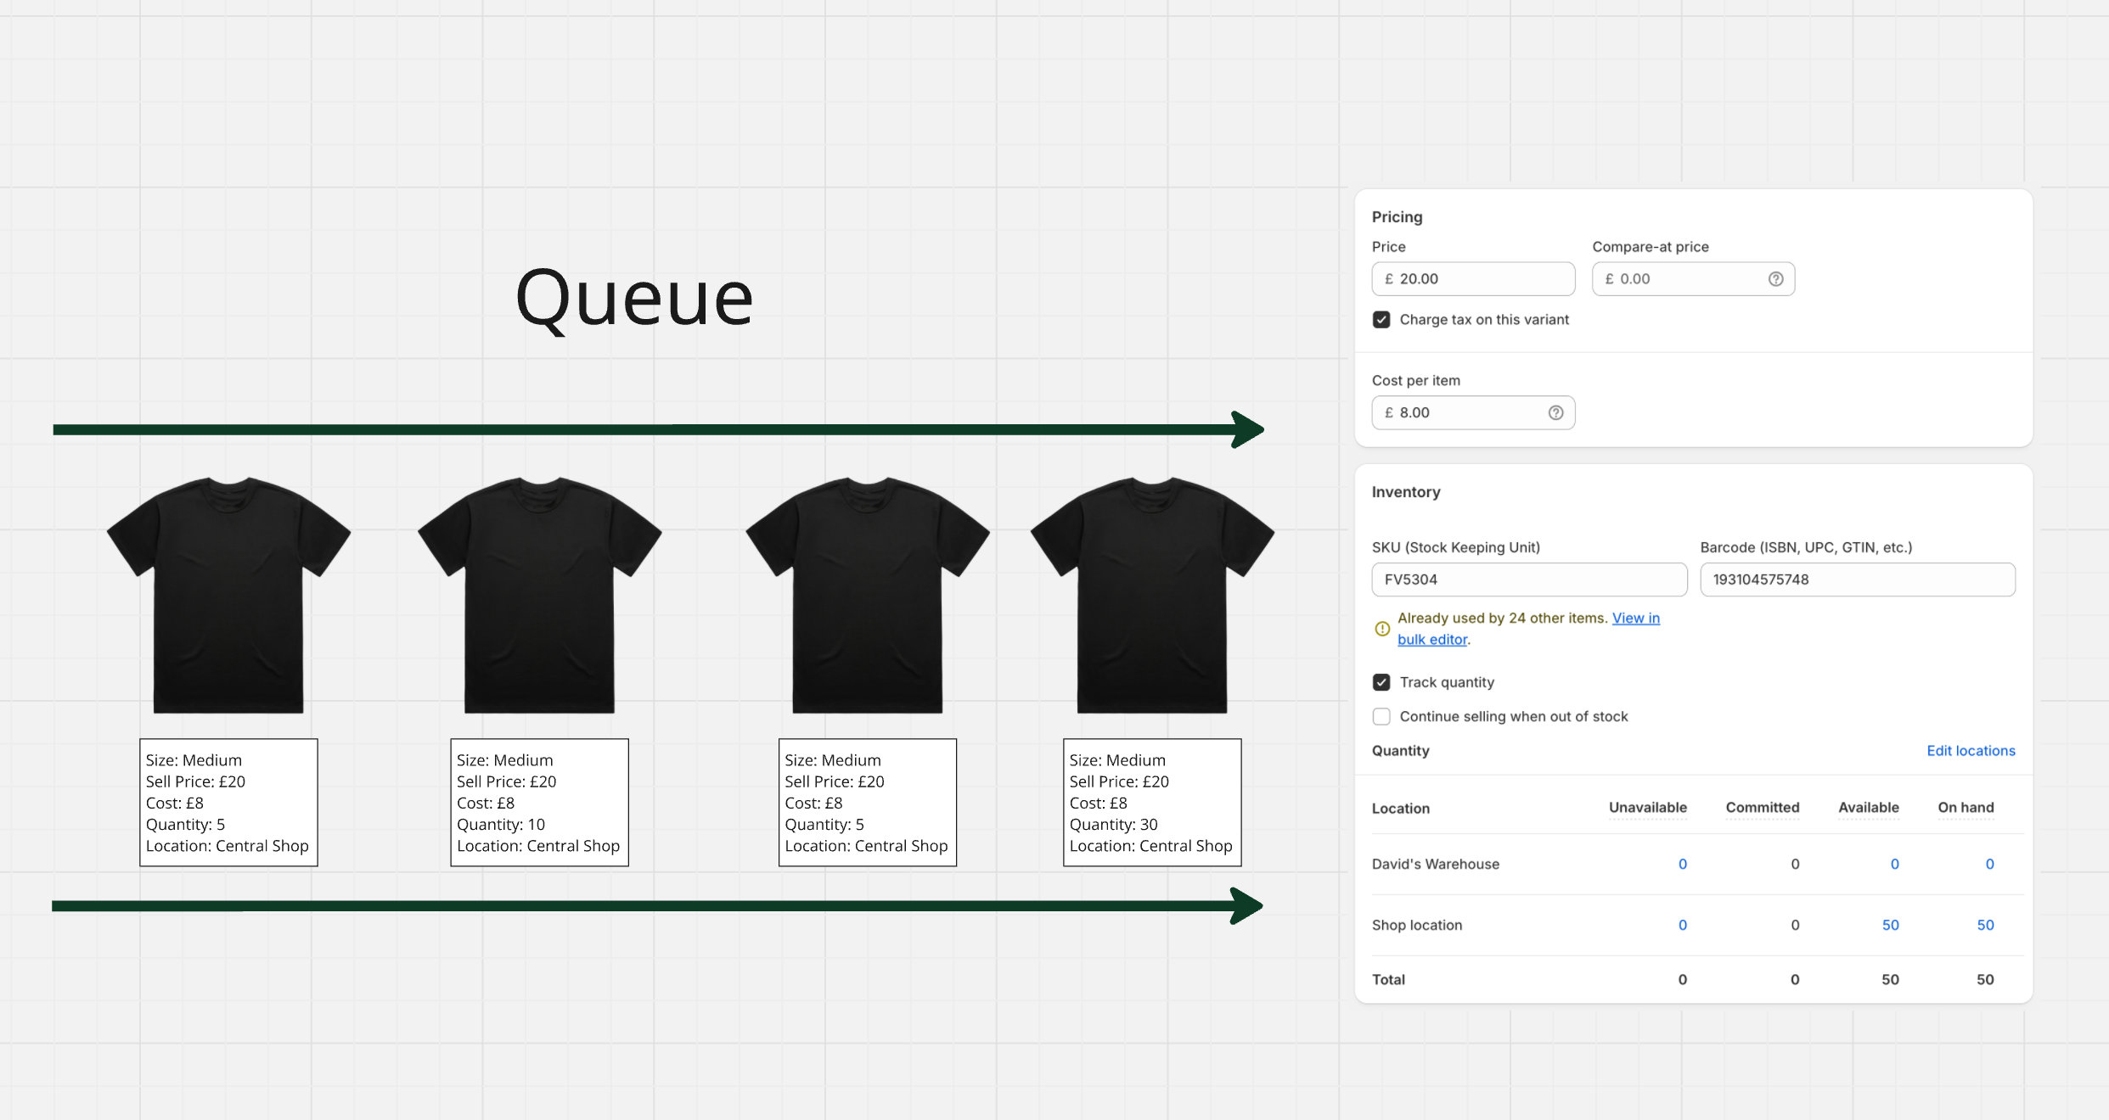Screen dimensions: 2109x1120
Task: Click the Barcode field with 193104575748
Action: pyautogui.click(x=1857, y=580)
